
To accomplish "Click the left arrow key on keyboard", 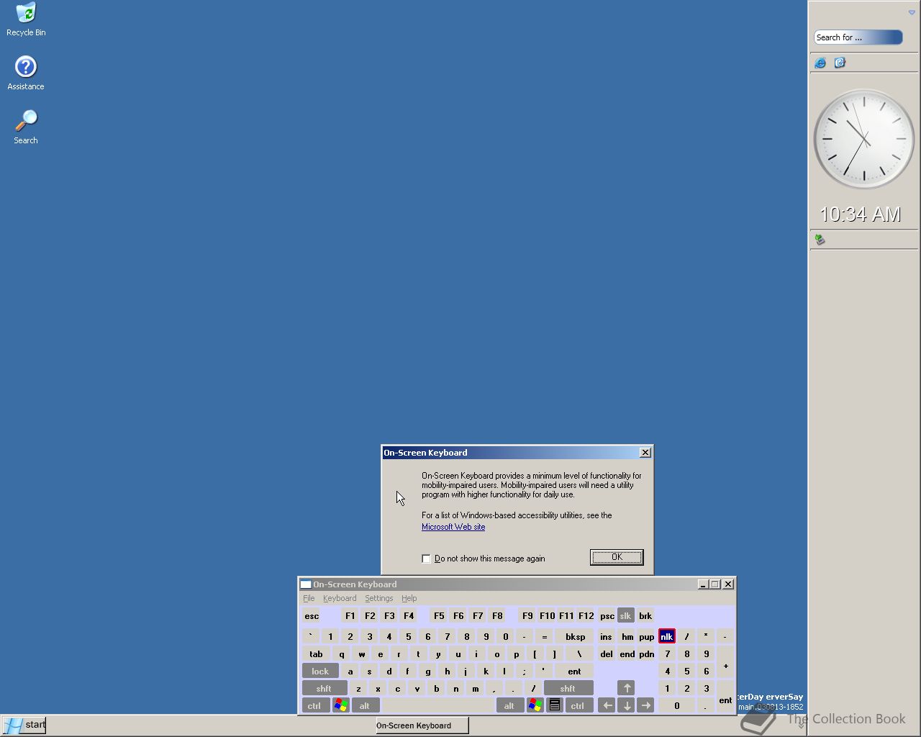I will pyautogui.click(x=607, y=705).
